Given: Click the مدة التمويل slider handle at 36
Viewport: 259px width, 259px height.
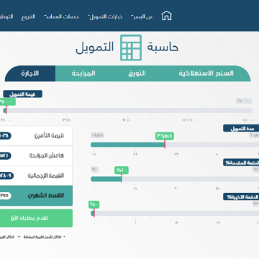Looking at the screenshot, I should [165, 145].
